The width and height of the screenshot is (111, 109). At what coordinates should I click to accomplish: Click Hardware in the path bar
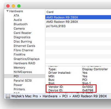point(50,96)
